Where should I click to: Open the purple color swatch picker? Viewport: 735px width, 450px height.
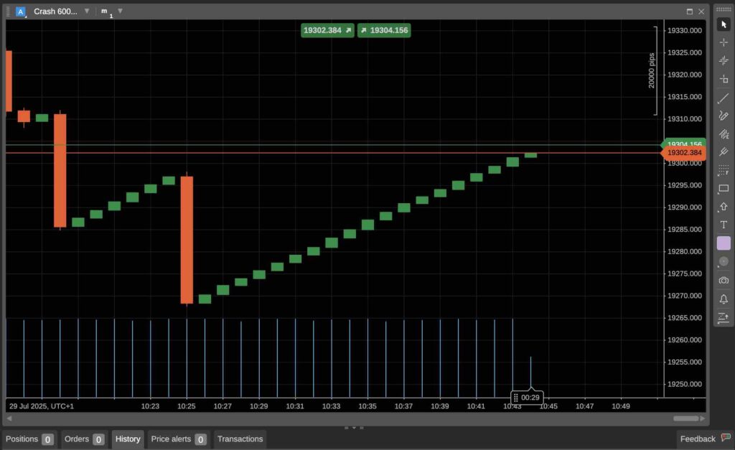pyautogui.click(x=724, y=243)
